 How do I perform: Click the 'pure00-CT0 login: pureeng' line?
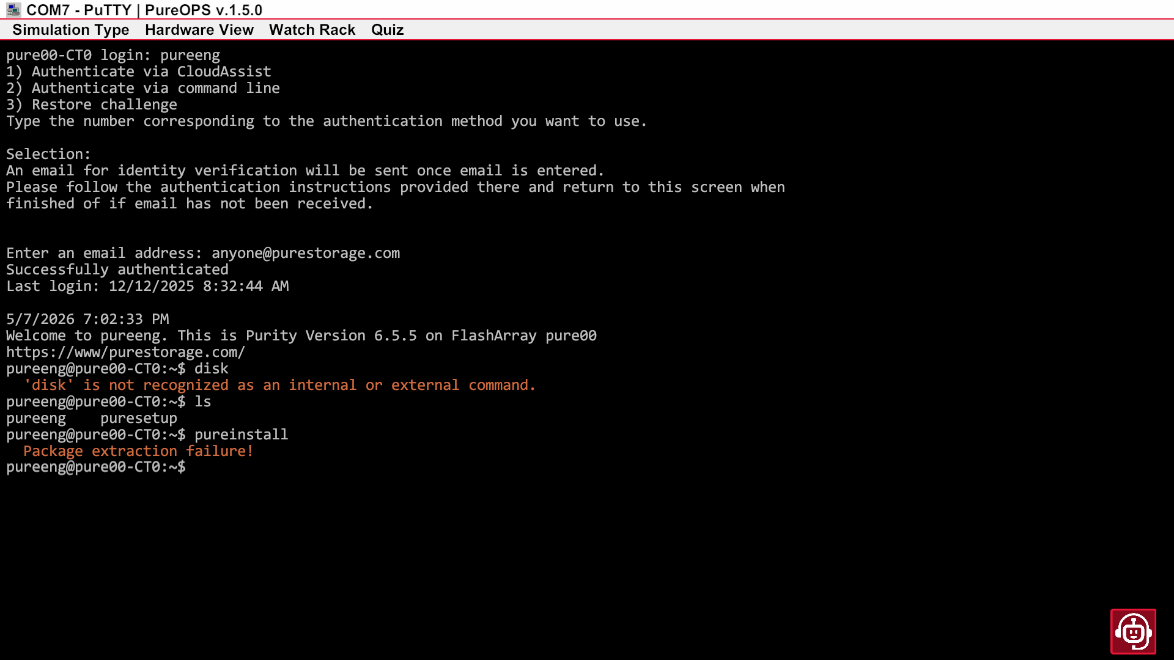(113, 55)
